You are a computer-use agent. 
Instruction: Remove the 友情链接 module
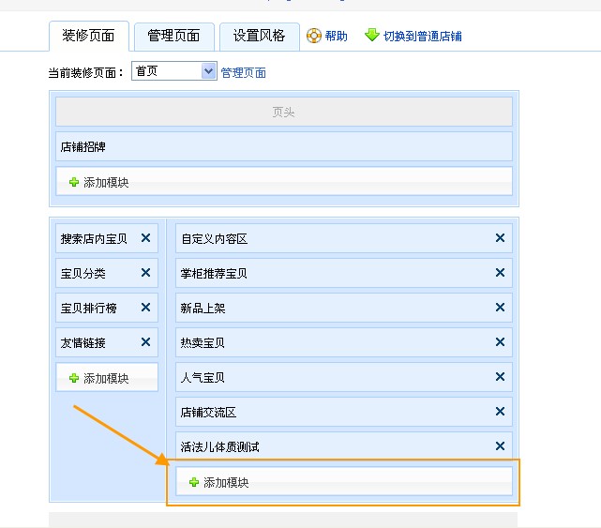pyautogui.click(x=145, y=342)
